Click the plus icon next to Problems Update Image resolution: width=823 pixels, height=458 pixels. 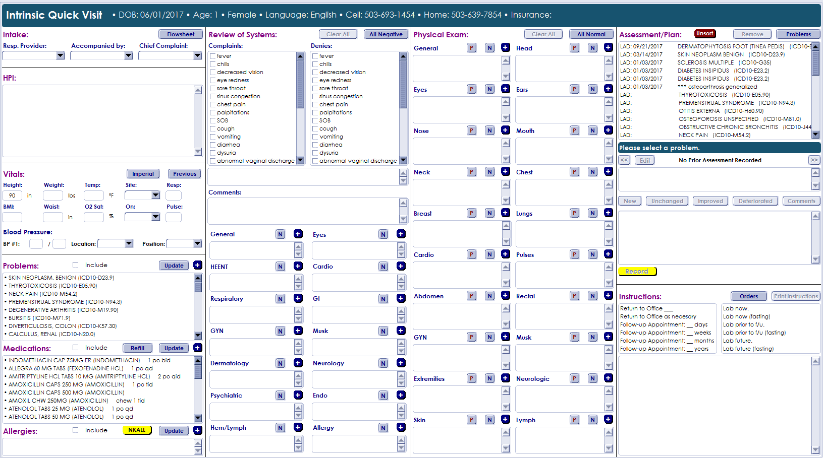[198, 266]
